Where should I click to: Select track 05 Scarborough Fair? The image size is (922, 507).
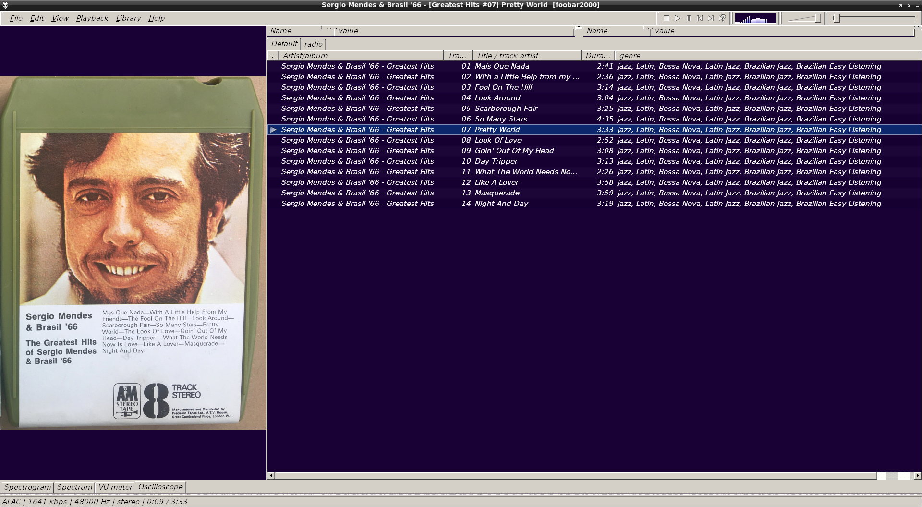click(x=594, y=109)
